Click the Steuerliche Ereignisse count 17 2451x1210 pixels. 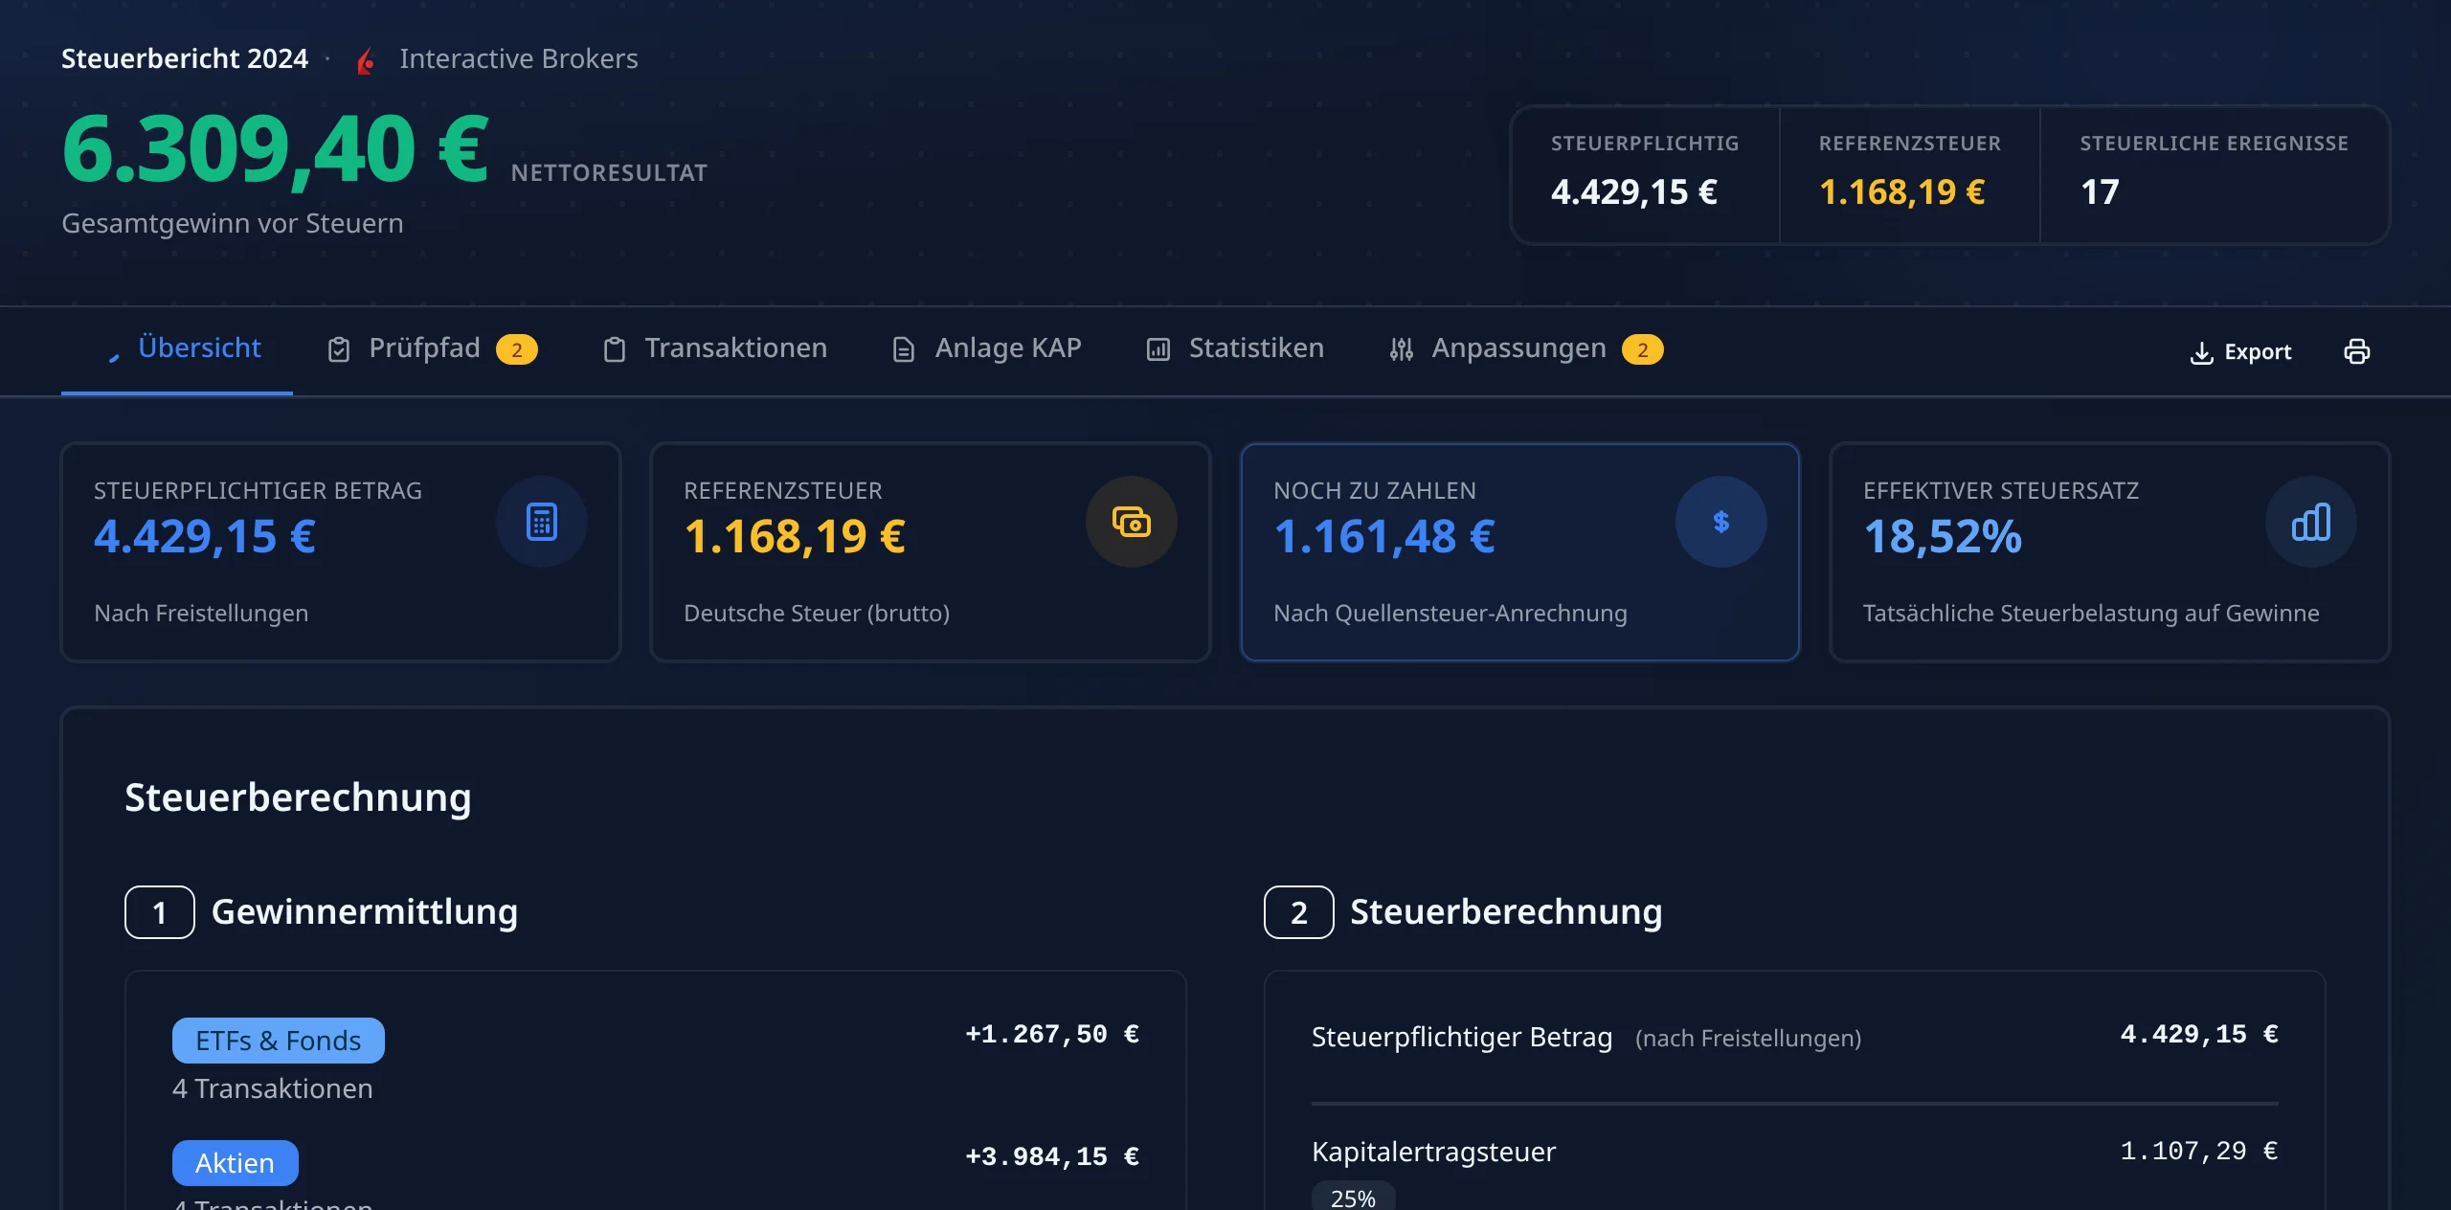point(2100,192)
